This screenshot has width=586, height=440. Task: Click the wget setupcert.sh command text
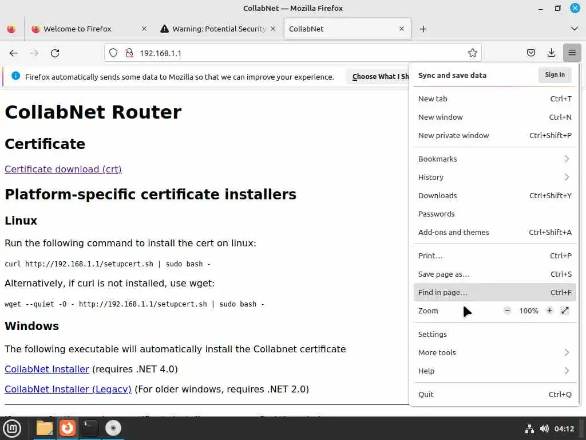134,304
